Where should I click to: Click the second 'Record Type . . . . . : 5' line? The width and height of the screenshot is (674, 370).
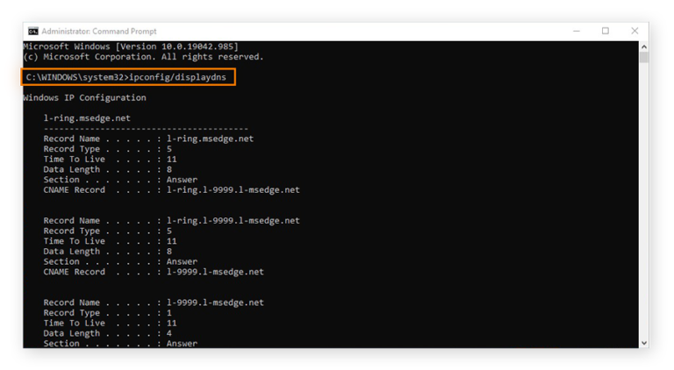point(107,231)
